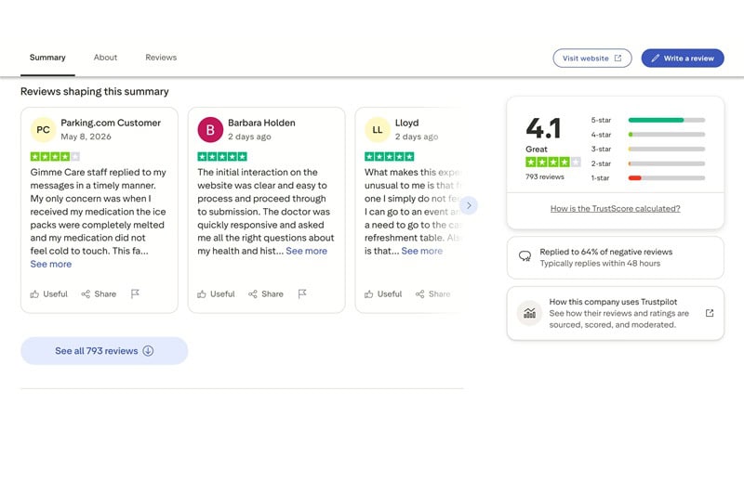Click the four-star rating on Parking.com Customer review
This screenshot has width=744, height=495.
coord(55,156)
